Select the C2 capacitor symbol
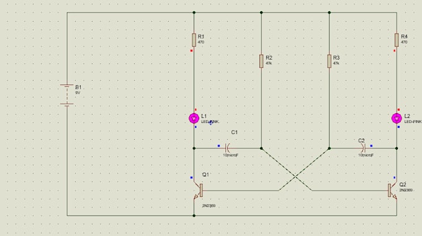The image size is (422, 236). coord(363,148)
